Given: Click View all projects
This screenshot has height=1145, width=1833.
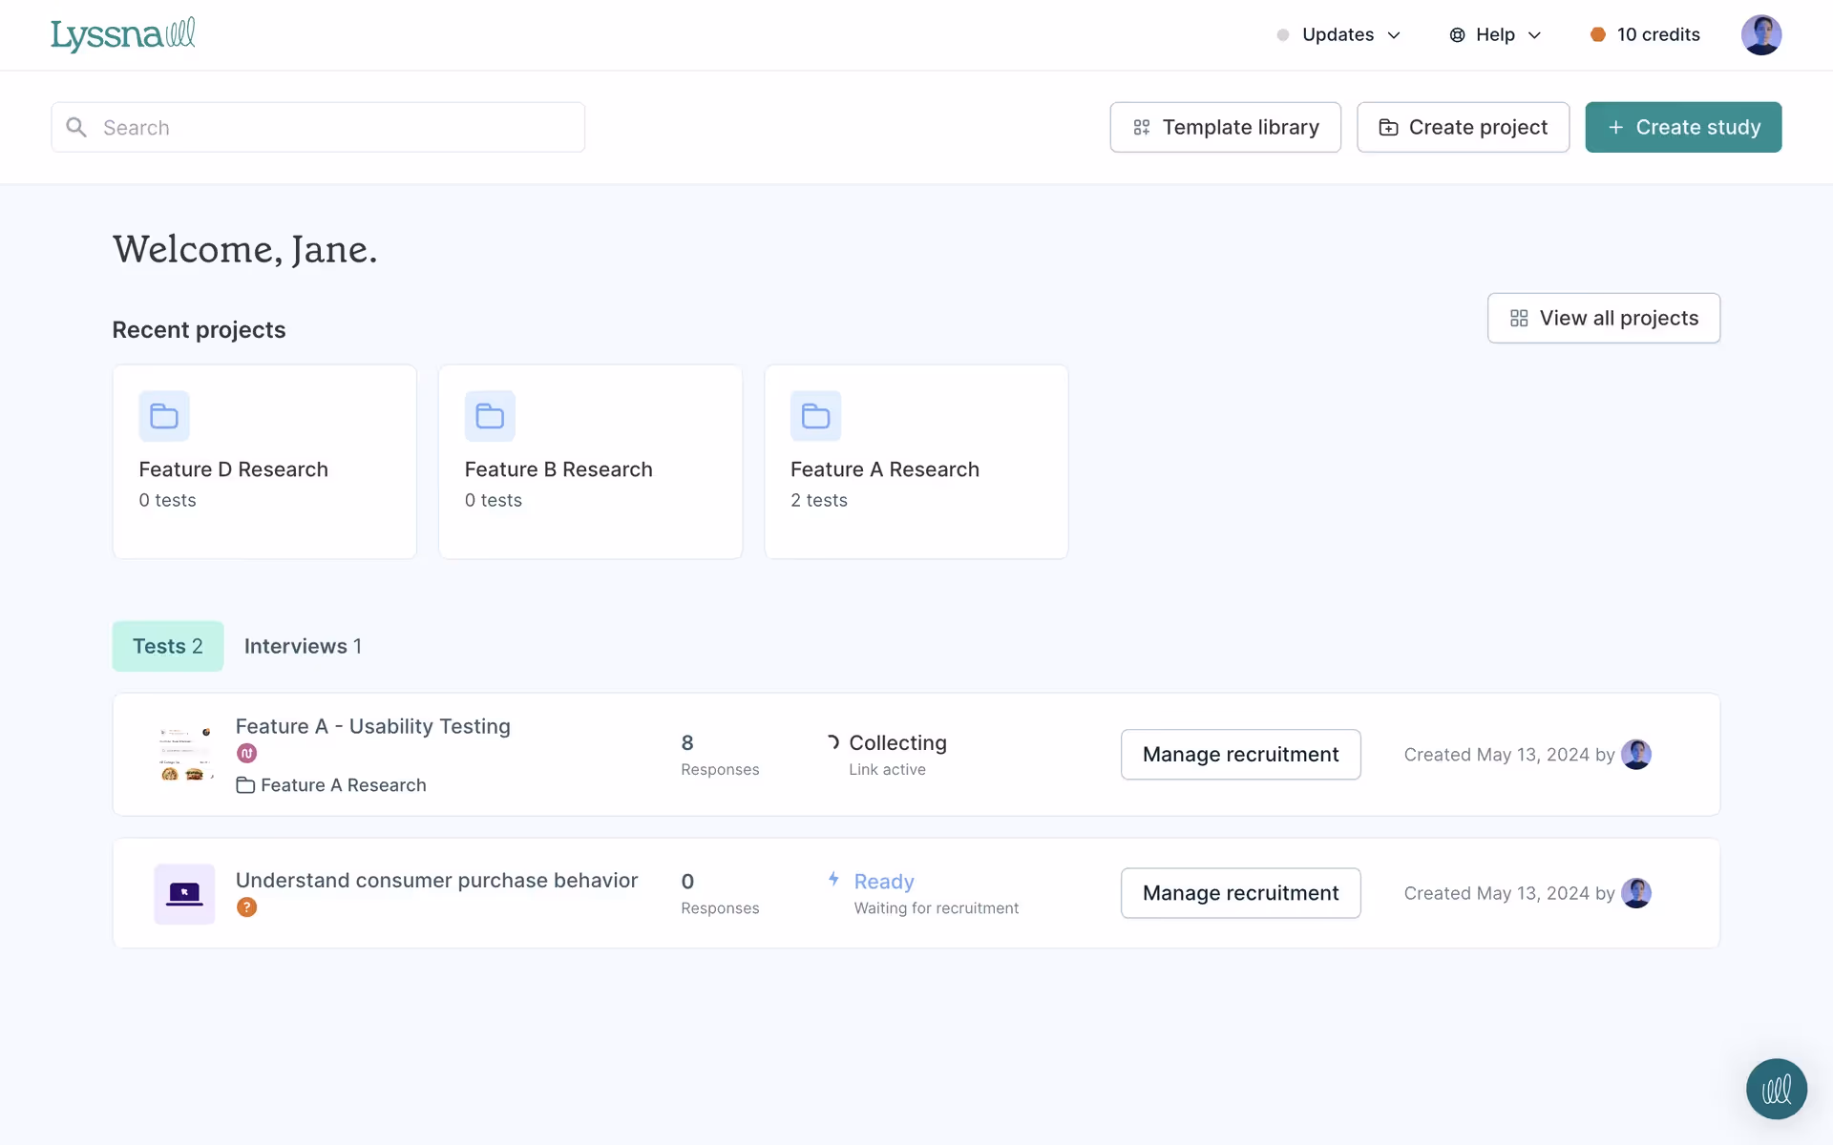Looking at the screenshot, I should click(x=1603, y=318).
